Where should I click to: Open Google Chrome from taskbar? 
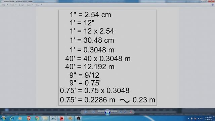coord(37,118)
